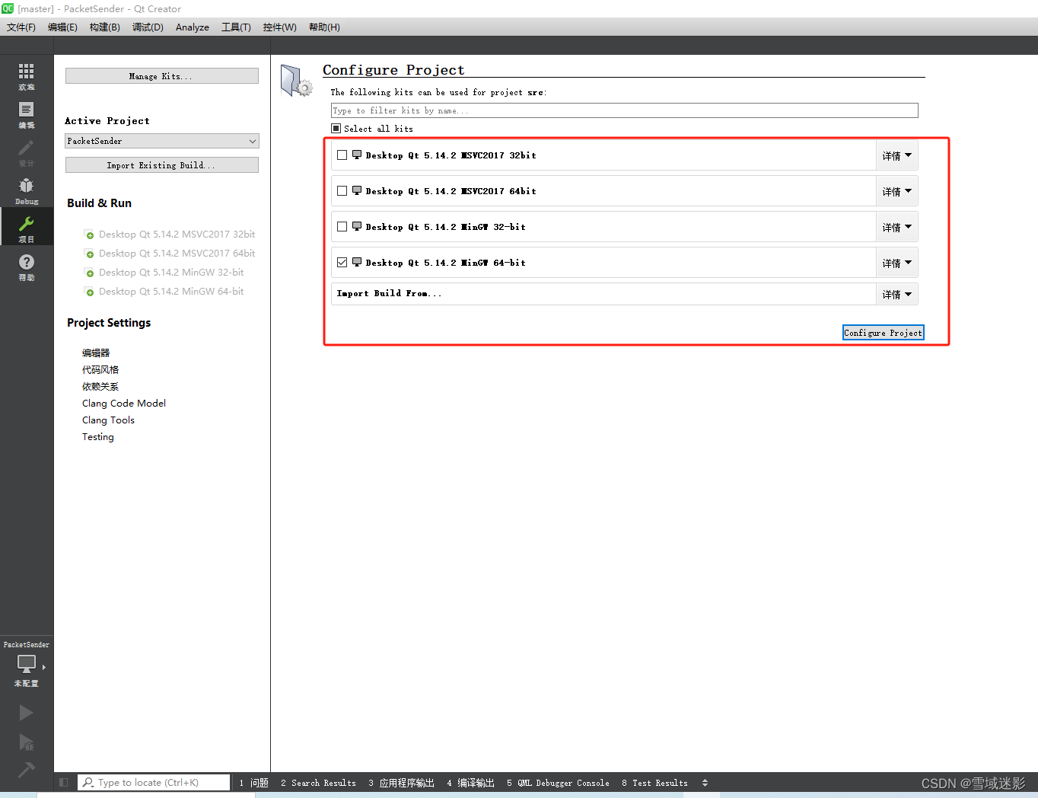Viewport: 1038px width, 798px height.
Task: Click the Type to locate search field
Action: (152, 782)
